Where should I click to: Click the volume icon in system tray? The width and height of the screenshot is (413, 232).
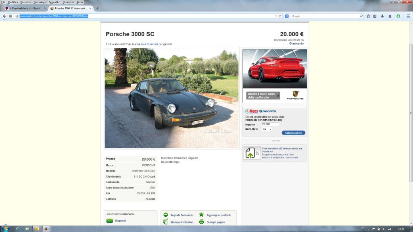coord(384,229)
